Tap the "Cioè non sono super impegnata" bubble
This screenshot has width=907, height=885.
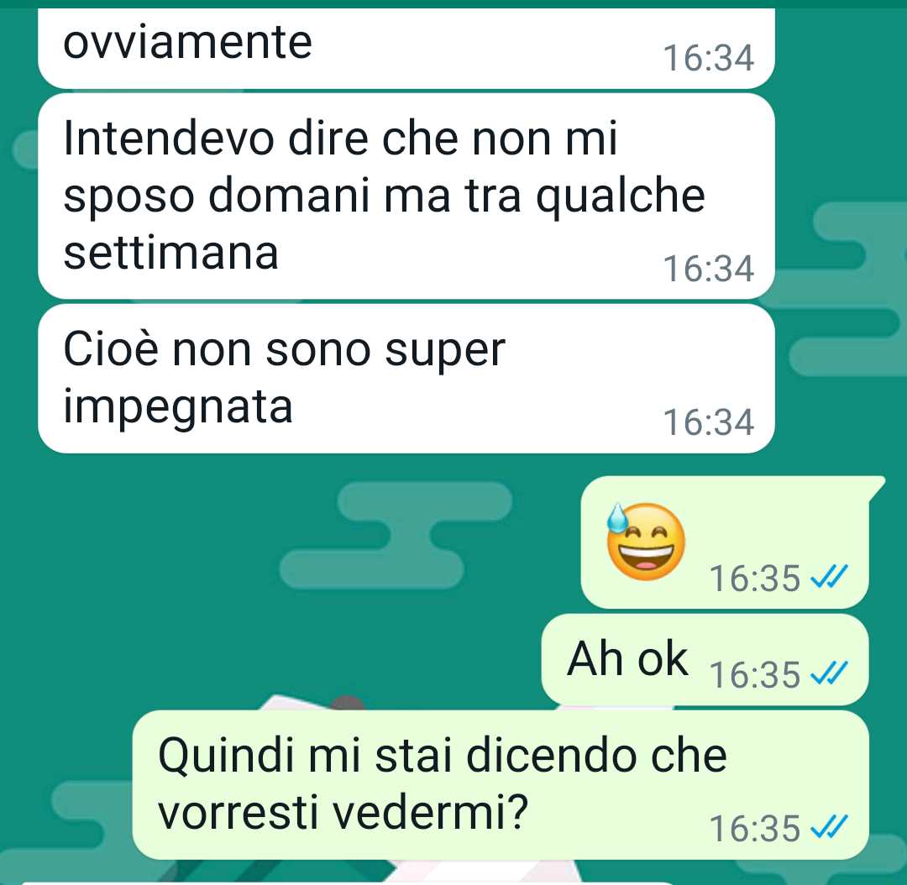[x=406, y=379]
